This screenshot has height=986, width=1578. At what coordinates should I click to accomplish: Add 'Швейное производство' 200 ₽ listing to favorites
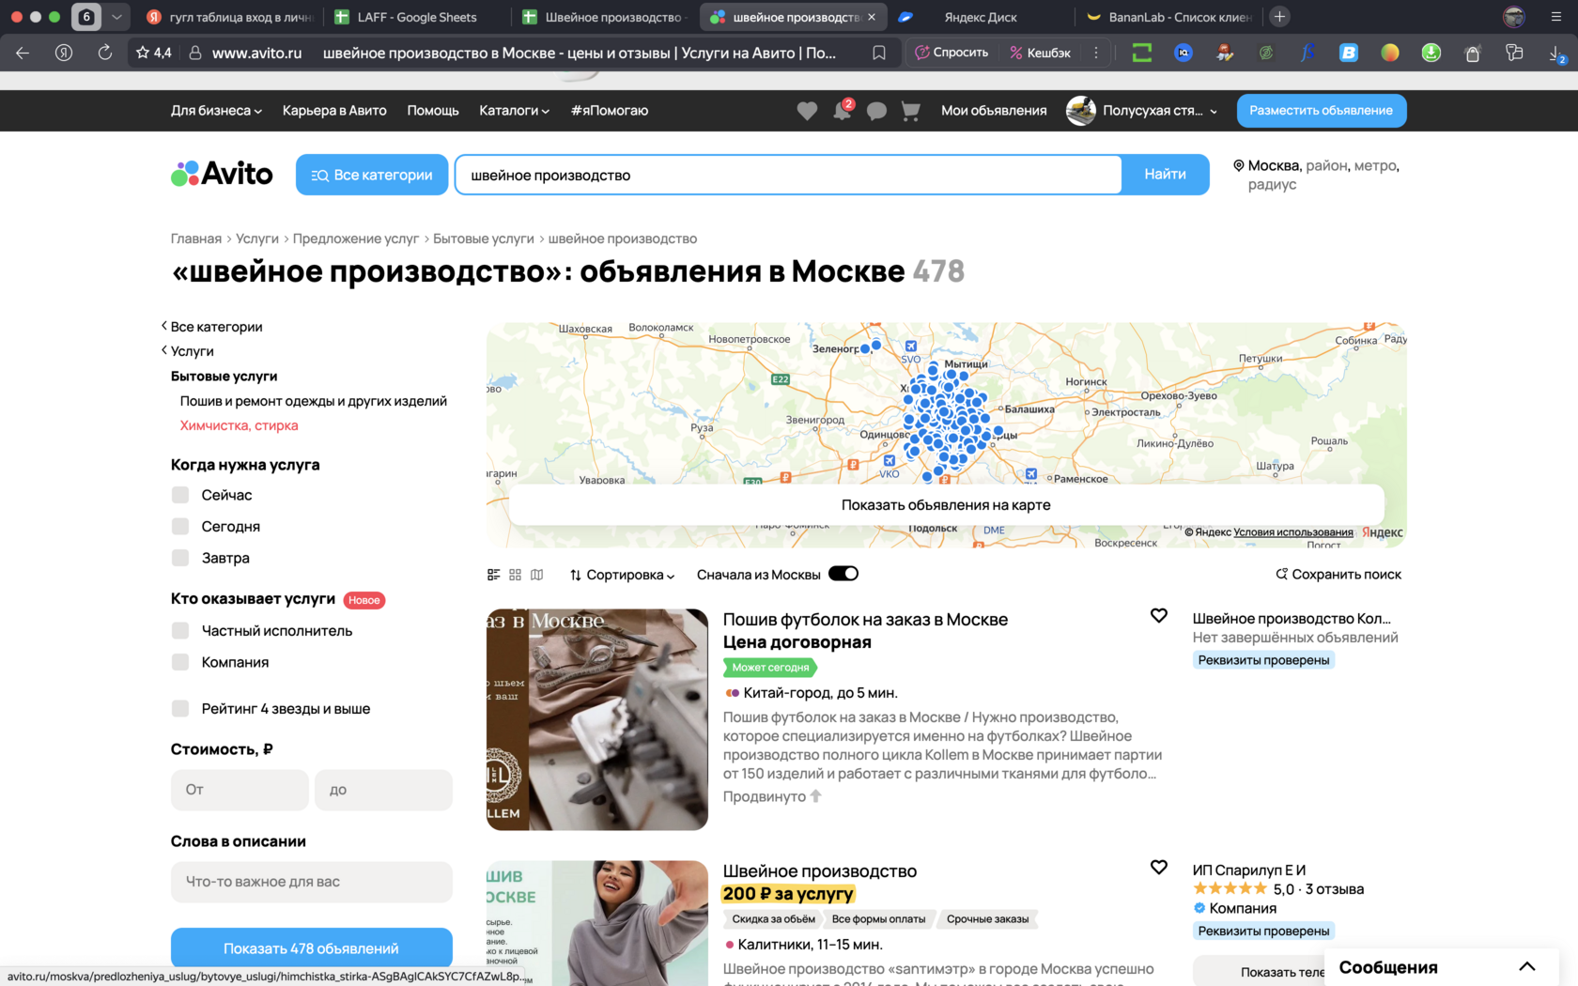tap(1159, 868)
